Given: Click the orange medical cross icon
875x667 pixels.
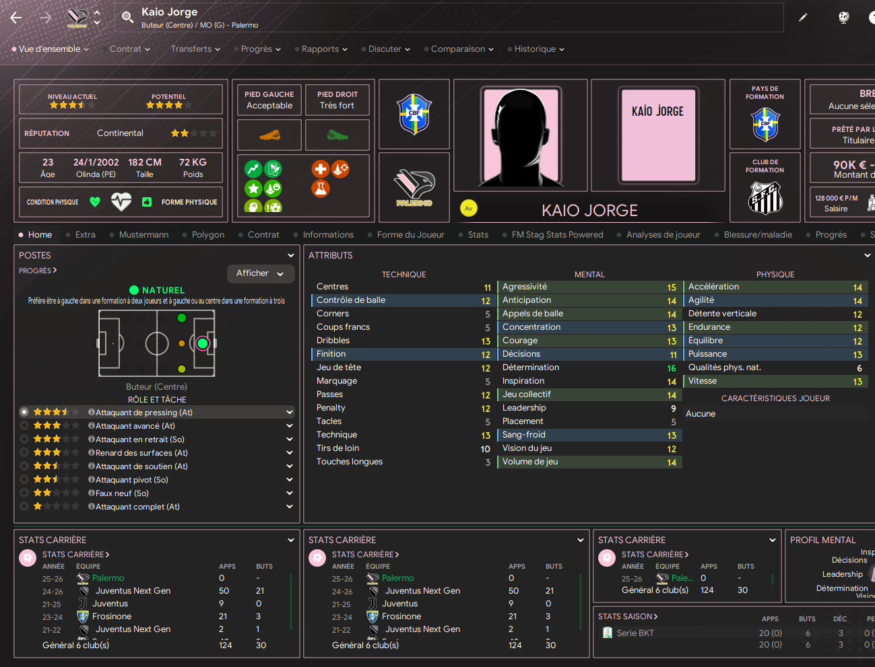Looking at the screenshot, I should (x=321, y=169).
